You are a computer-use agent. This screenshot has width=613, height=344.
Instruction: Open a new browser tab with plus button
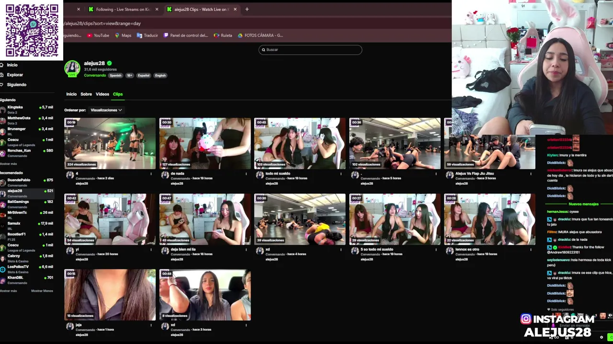click(x=247, y=9)
